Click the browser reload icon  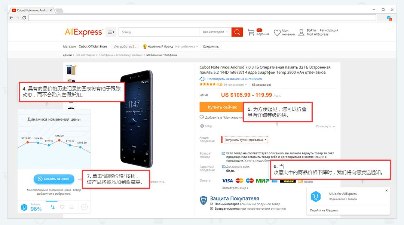pos(24,18)
